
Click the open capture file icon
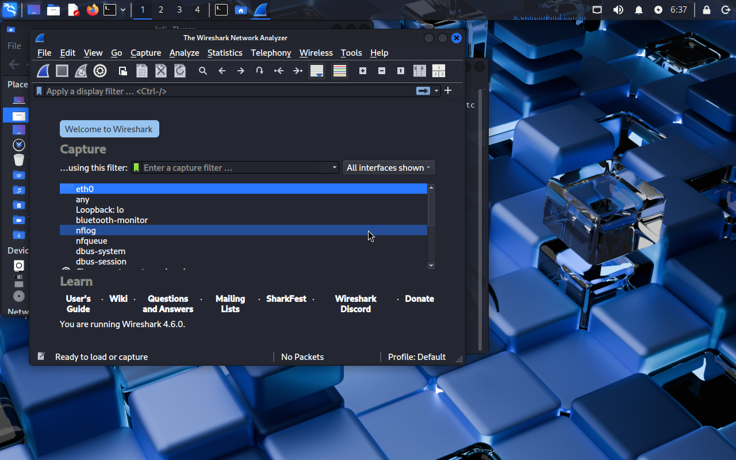123,71
